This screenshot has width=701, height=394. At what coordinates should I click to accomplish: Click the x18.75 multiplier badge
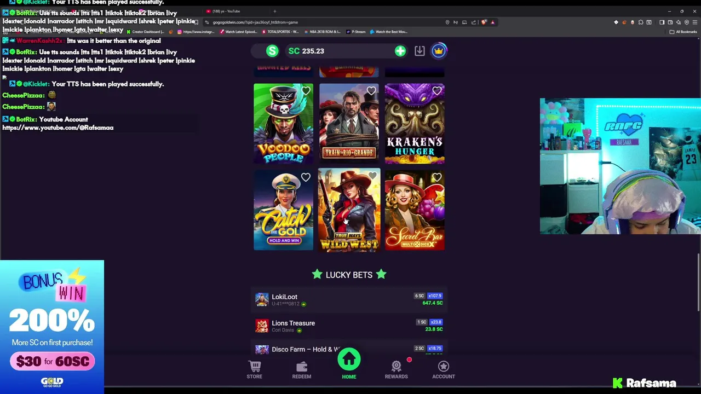435,349
